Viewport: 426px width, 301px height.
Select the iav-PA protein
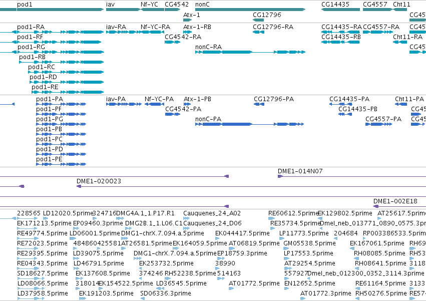pos(116,99)
